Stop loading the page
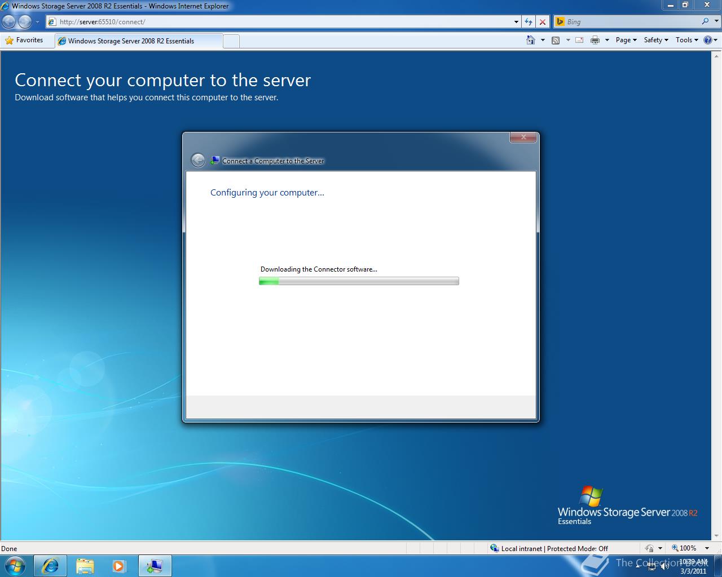The image size is (722, 577). [x=543, y=22]
